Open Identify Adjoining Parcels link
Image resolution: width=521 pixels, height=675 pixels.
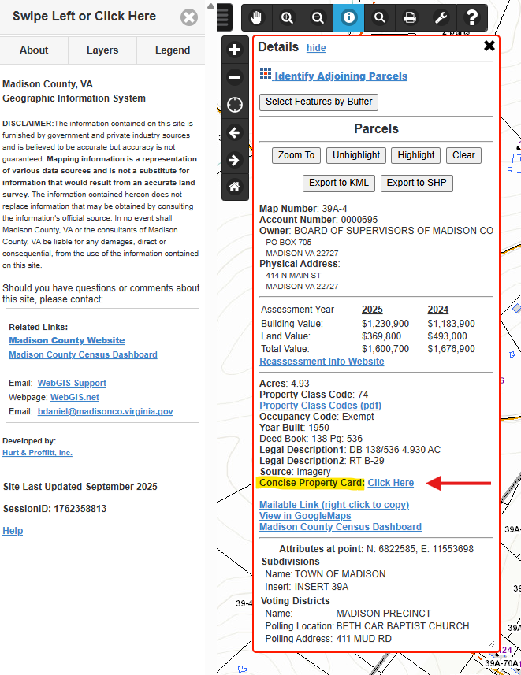click(x=341, y=76)
